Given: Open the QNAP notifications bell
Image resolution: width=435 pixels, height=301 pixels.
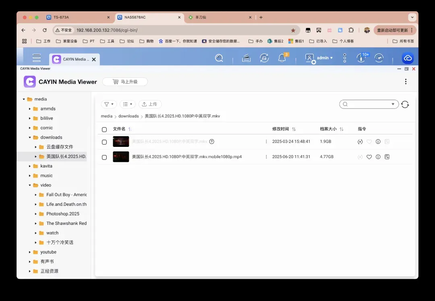Looking at the screenshot, I should (282, 58).
